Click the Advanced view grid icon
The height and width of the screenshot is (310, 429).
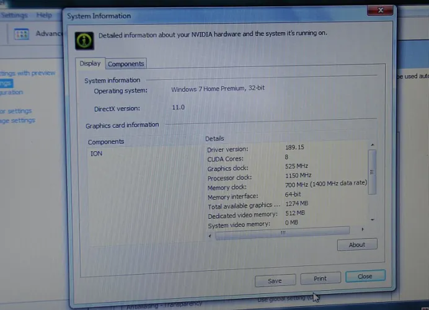coord(22,35)
